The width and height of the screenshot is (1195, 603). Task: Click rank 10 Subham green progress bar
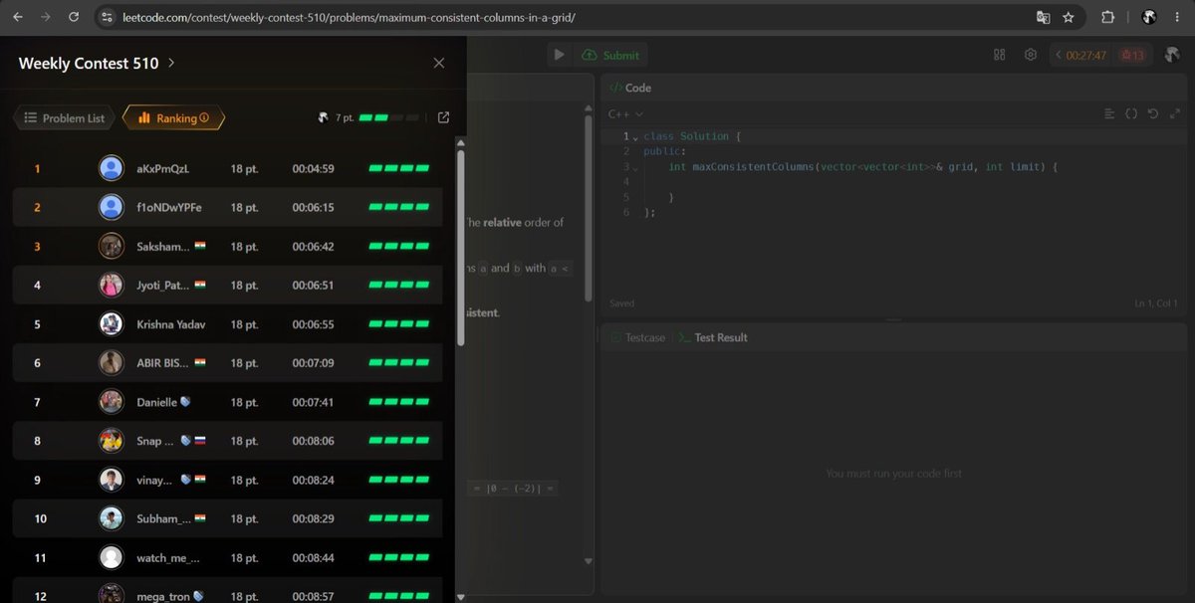coord(399,519)
